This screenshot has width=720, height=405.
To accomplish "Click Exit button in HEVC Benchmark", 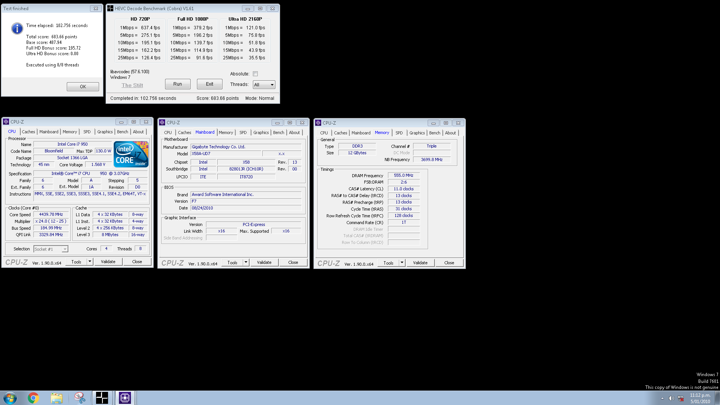I will pyautogui.click(x=210, y=84).
